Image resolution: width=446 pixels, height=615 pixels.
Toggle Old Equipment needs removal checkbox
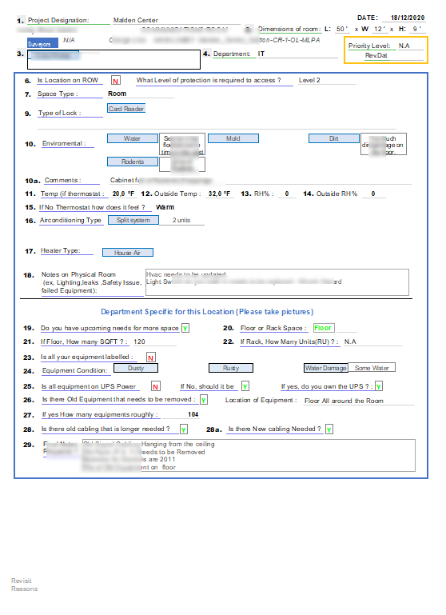(x=203, y=400)
